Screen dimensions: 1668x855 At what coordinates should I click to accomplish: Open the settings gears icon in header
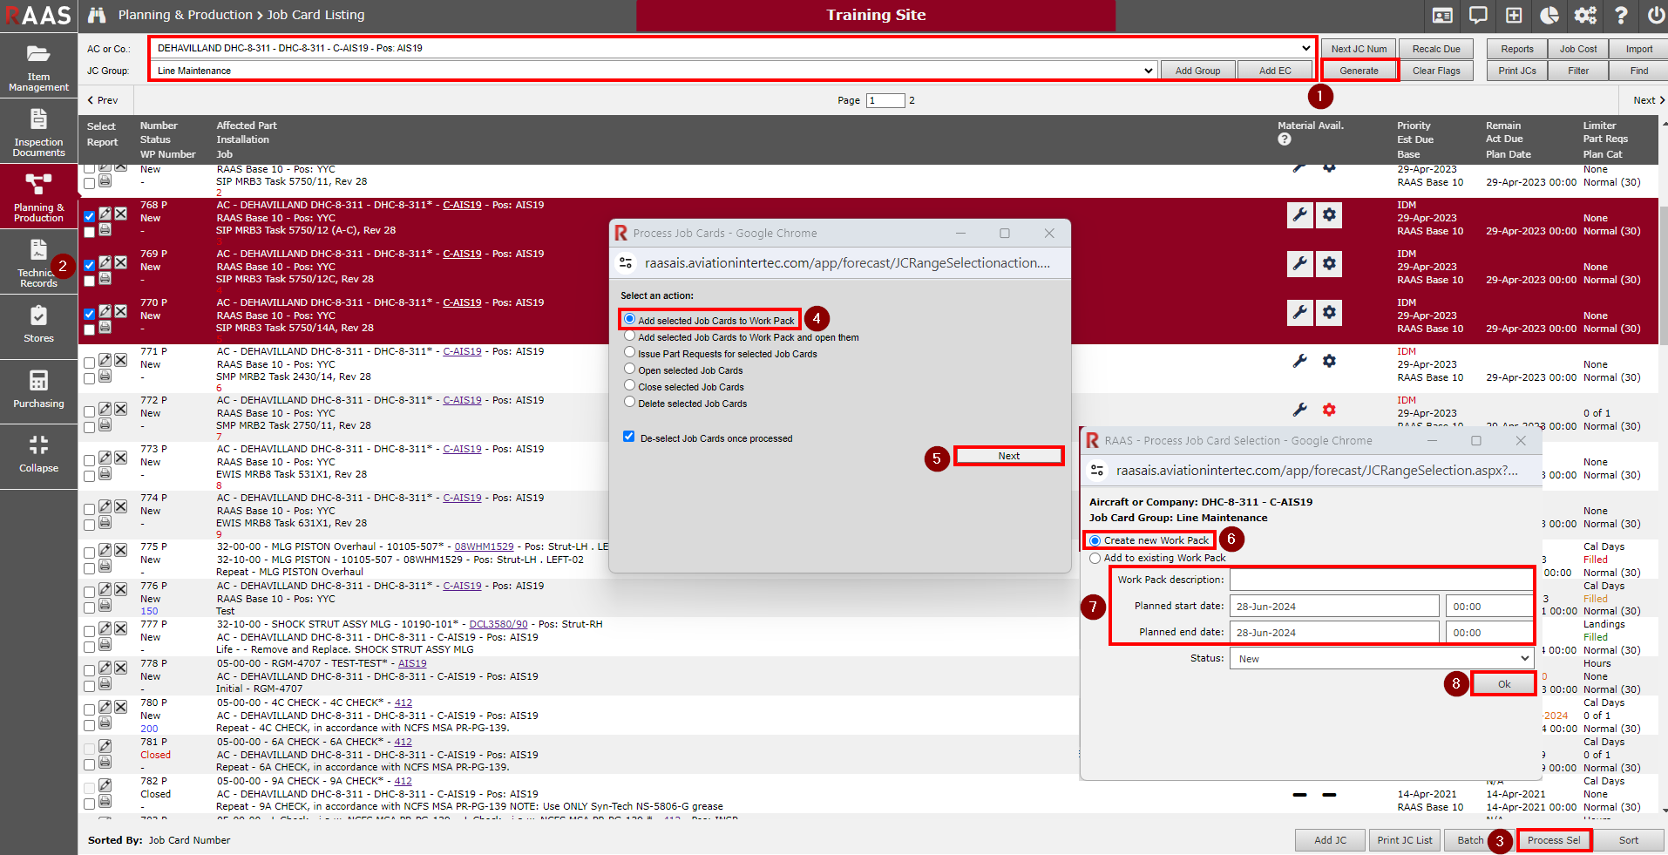pyautogui.click(x=1585, y=16)
